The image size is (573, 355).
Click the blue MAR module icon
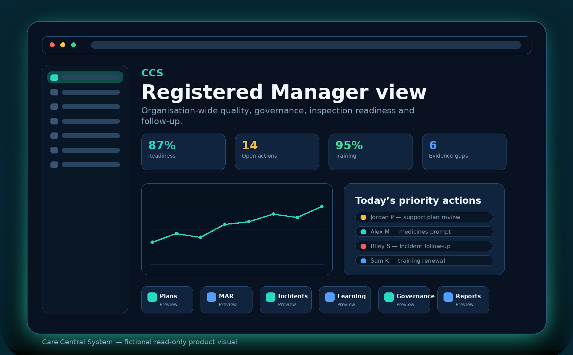211,297
